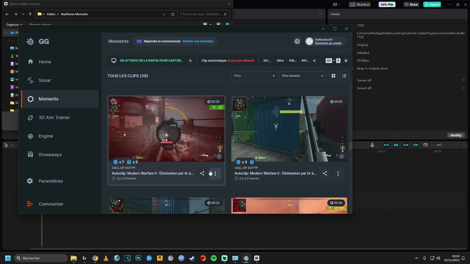Open CapCut from the taskbar
470x264 pixels.
[x=257, y=258]
